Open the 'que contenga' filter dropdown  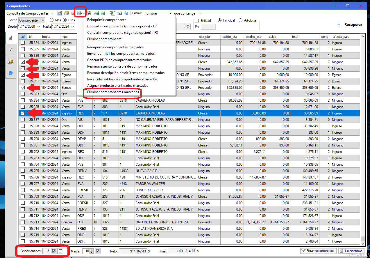[x=200, y=13]
